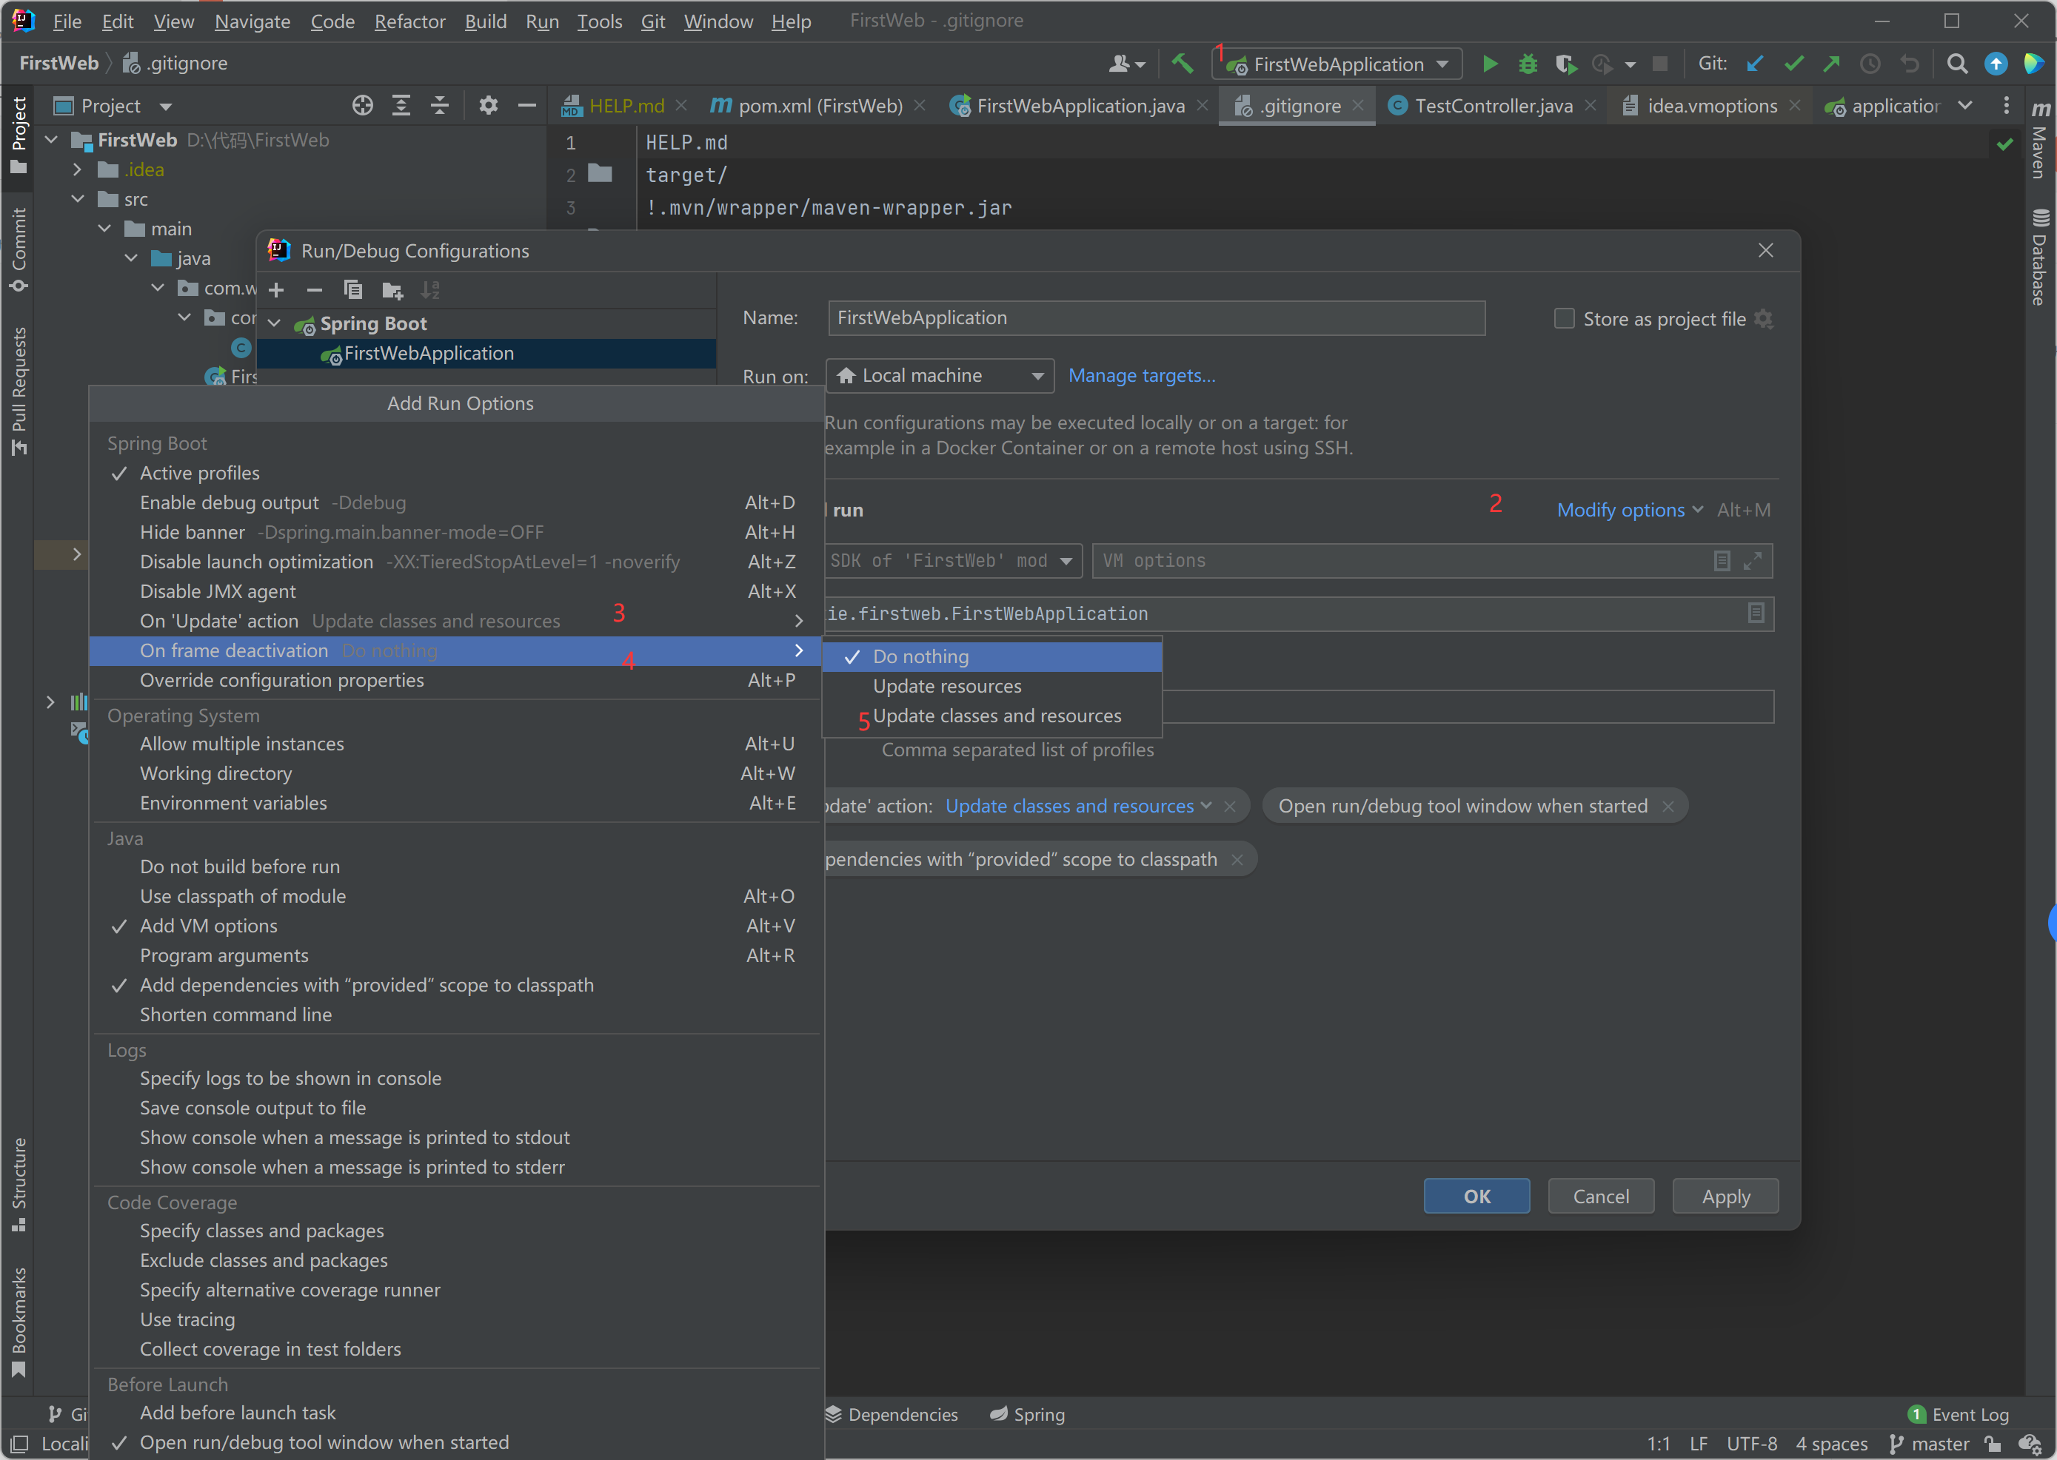2057x1460 pixels.
Task: Click the Build project hammer icon
Action: tap(1182, 64)
